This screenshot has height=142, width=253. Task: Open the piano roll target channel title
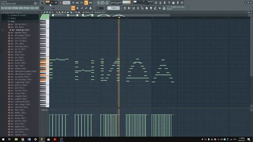coord(95,12)
